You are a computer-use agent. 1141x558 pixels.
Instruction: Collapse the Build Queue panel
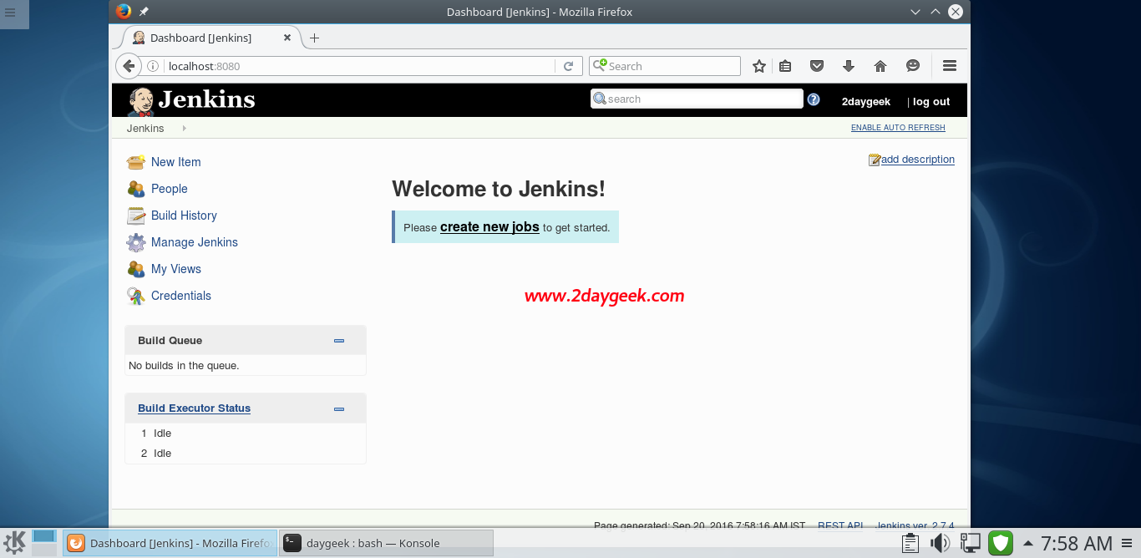click(x=339, y=341)
